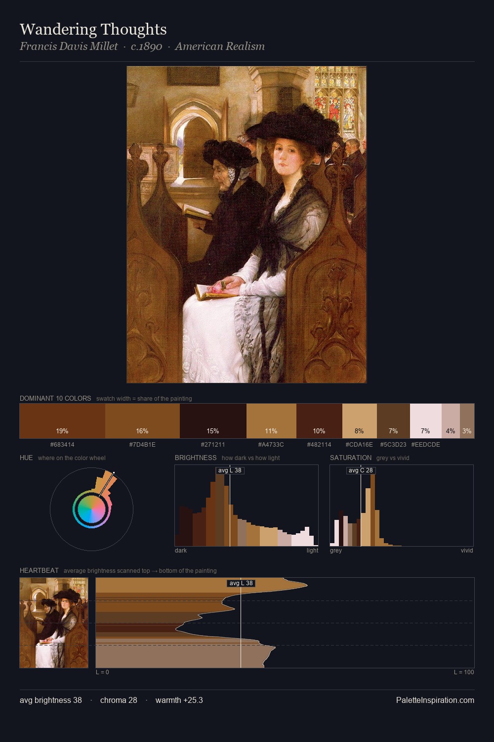Click the 'HEARTBEAT' section heading
Viewport: 494px width, 742px height.
tap(39, 570)
